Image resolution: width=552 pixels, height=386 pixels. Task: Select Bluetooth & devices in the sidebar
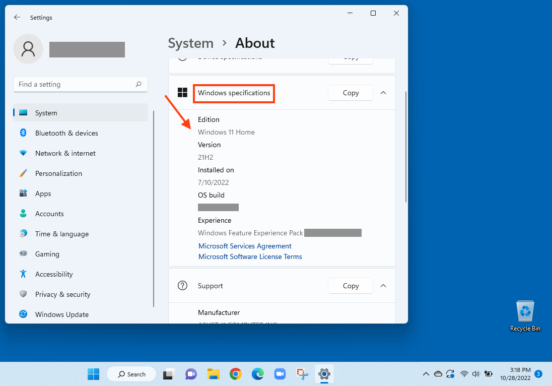coord(66,133)
